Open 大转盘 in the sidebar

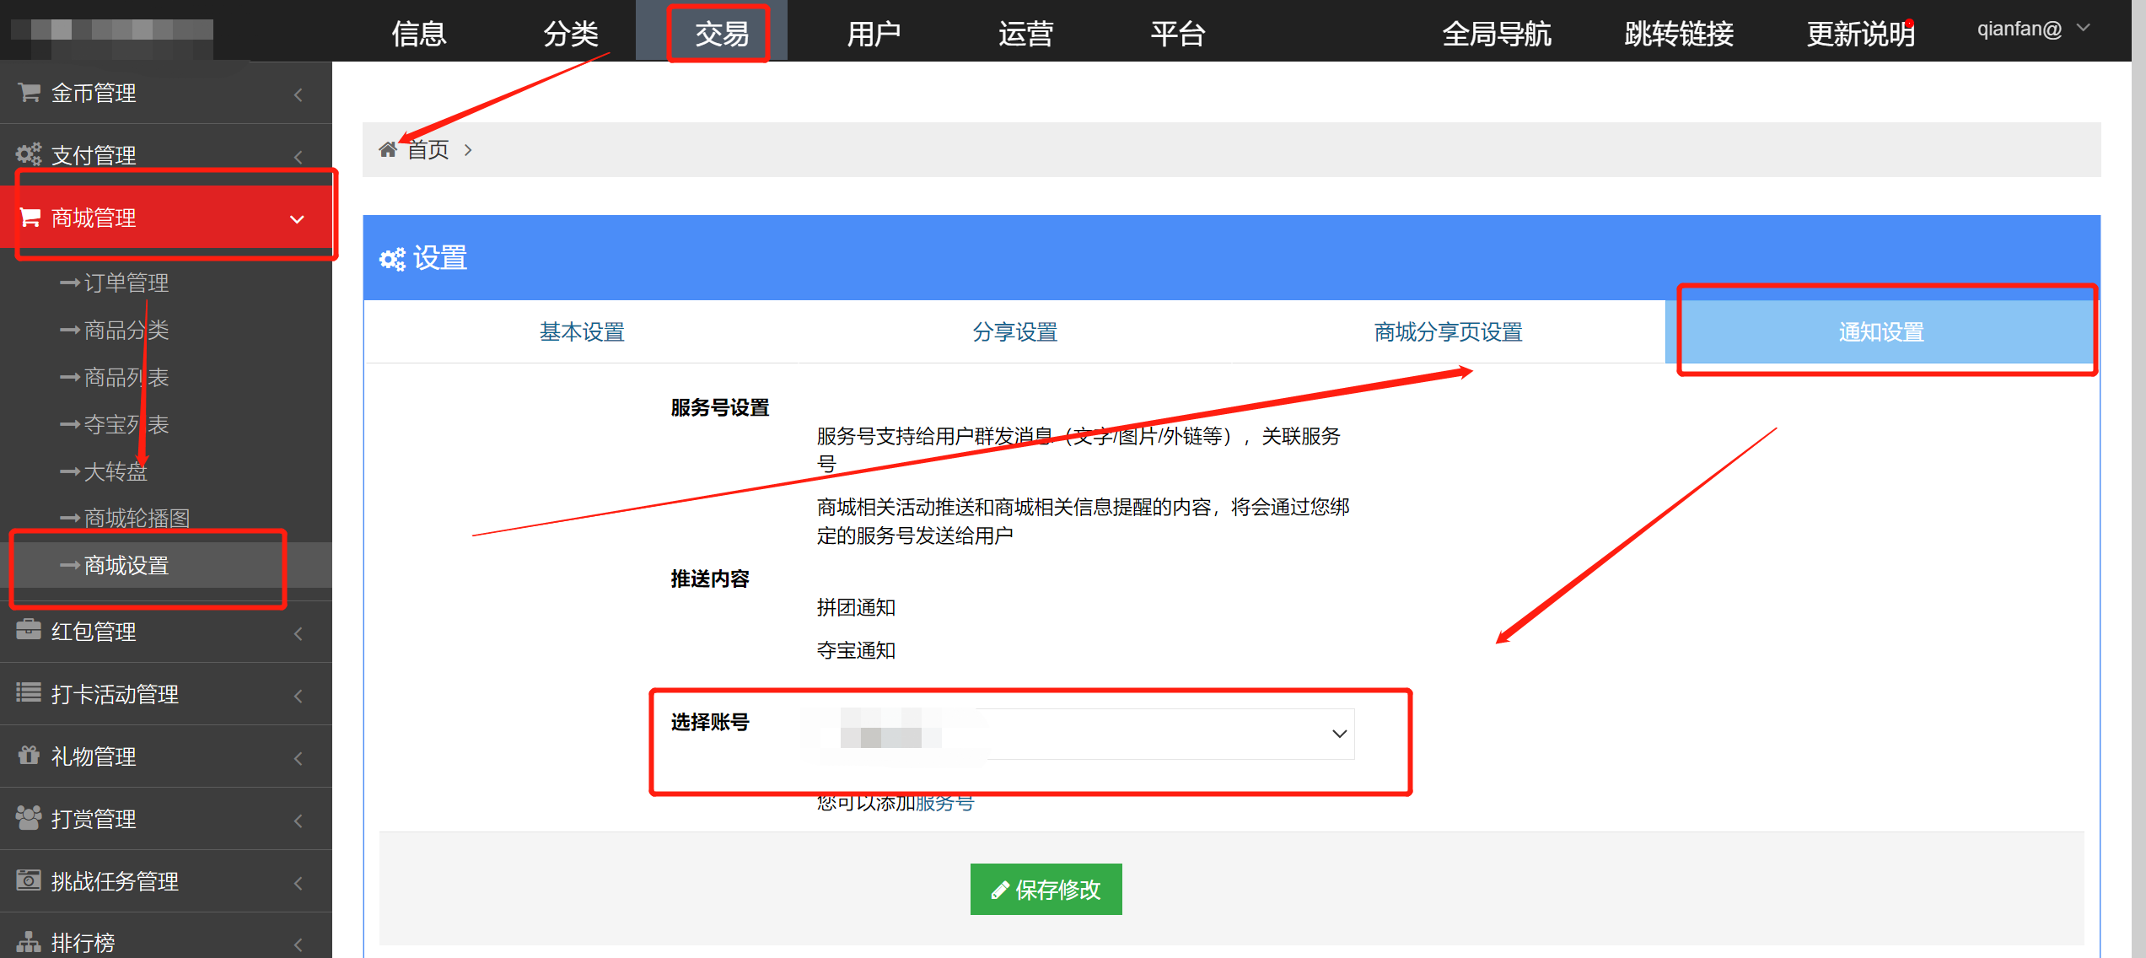(x=116, y=471)
